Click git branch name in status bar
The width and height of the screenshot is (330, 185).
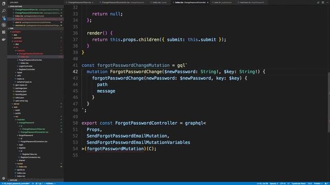16,183
